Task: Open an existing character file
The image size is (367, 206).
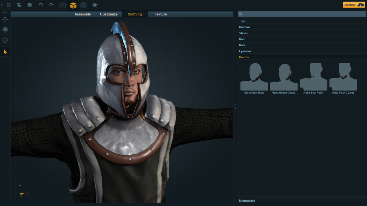Action: click(x=19, y=5)
